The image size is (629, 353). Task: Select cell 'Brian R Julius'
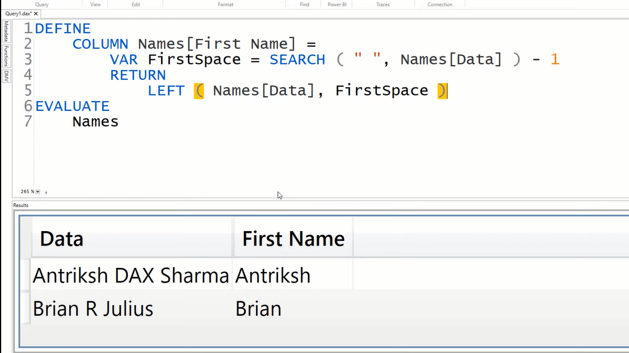coord(131,309)
